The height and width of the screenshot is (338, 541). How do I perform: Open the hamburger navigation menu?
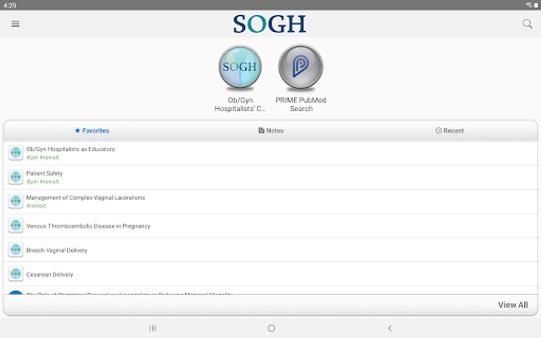pos(15,24)
